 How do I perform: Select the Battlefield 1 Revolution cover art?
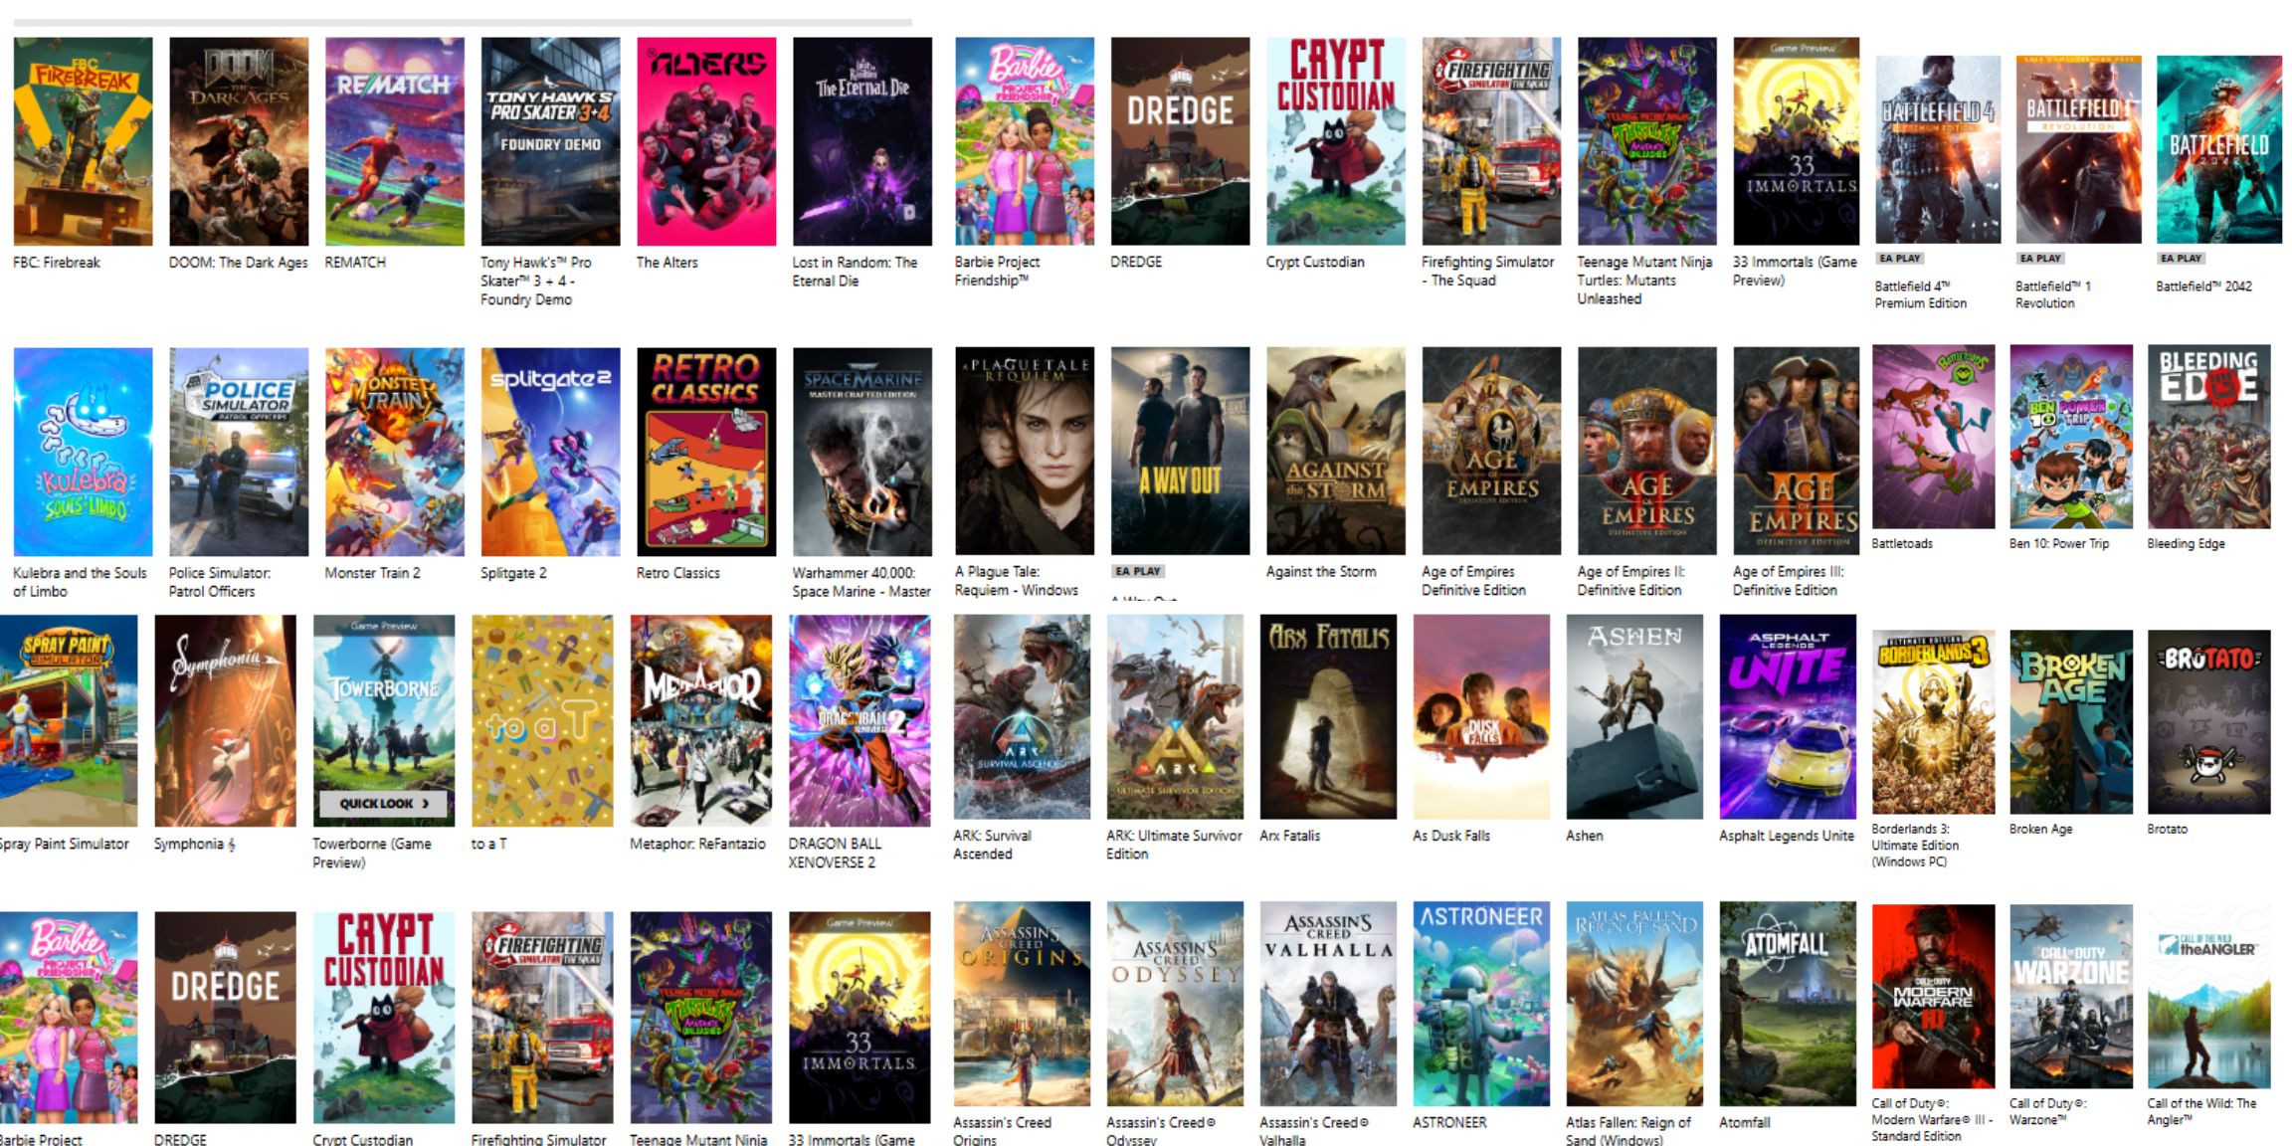click(x=2078, y=149)
